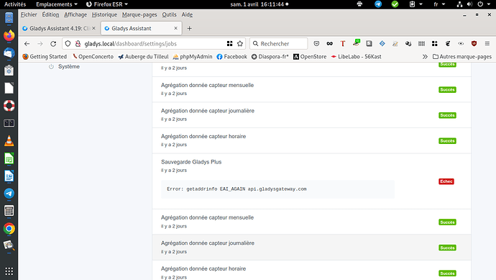This screenshot has width=496, height=280.
Task: Open Firefox hamburger application menu
Action: pos(487,44)
